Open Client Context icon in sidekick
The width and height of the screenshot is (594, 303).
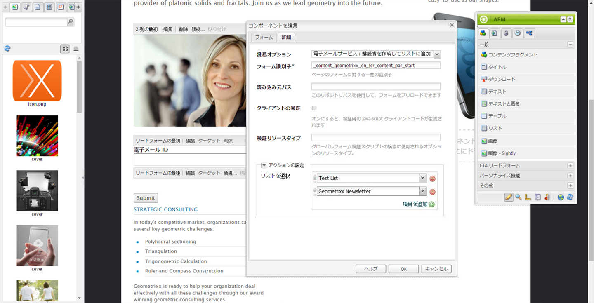click(547, 197)
